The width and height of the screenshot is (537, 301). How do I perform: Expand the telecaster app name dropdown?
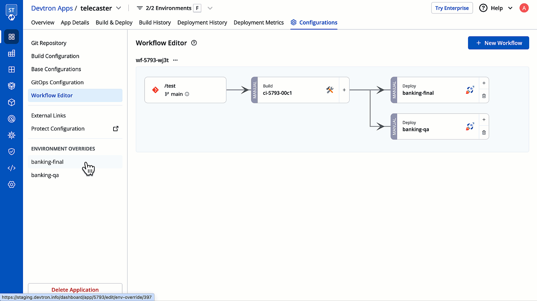pos(119,8)
